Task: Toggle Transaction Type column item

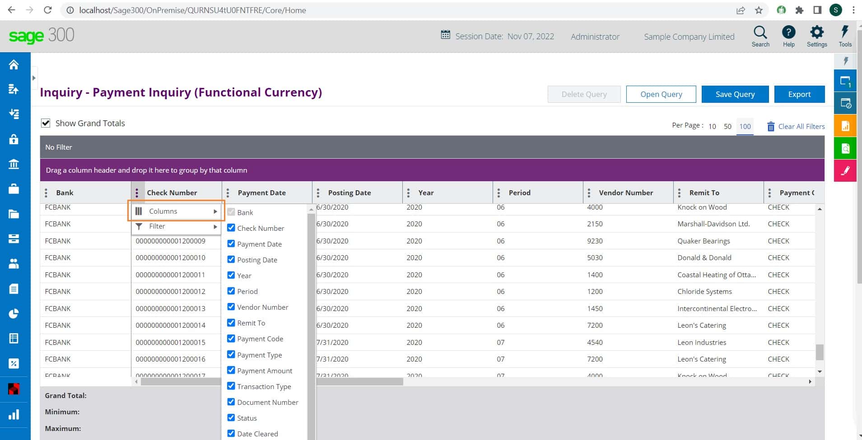Action: click(259, 386)
